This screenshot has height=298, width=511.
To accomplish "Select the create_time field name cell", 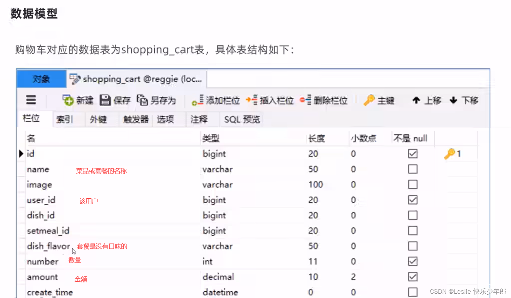I will 113,292.
